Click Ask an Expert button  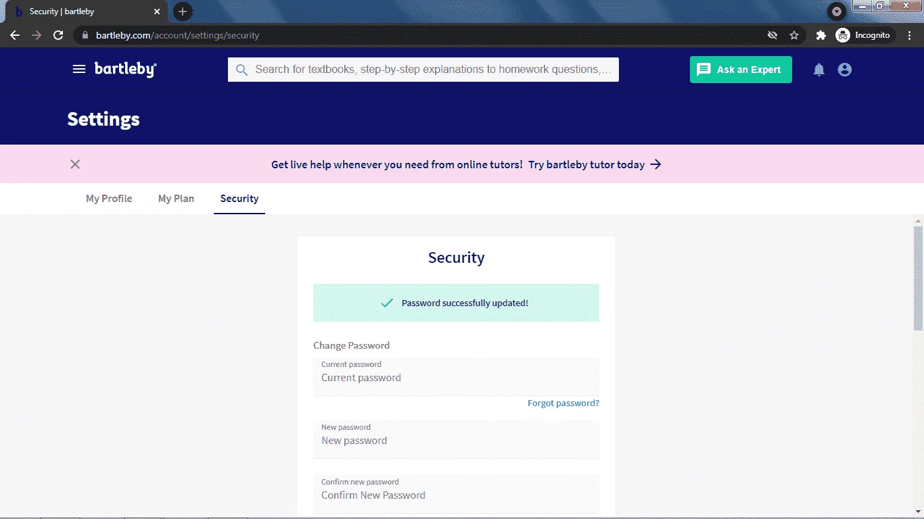(741, 70)
